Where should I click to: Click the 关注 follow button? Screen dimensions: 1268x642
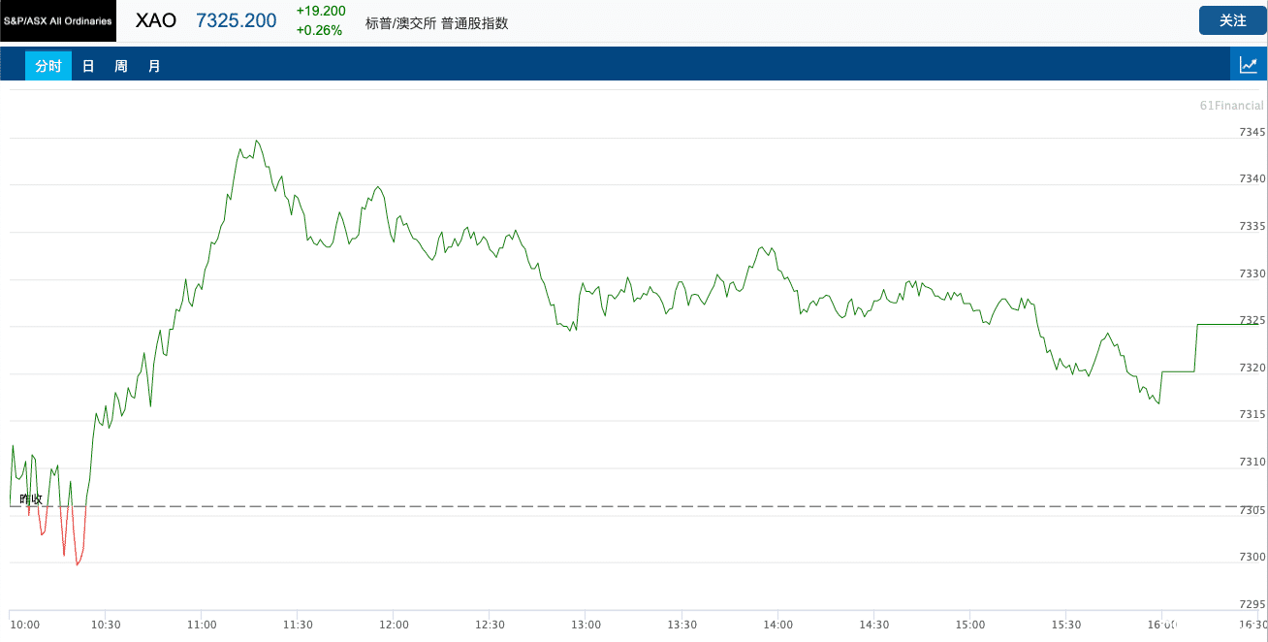coord(1233,20)
